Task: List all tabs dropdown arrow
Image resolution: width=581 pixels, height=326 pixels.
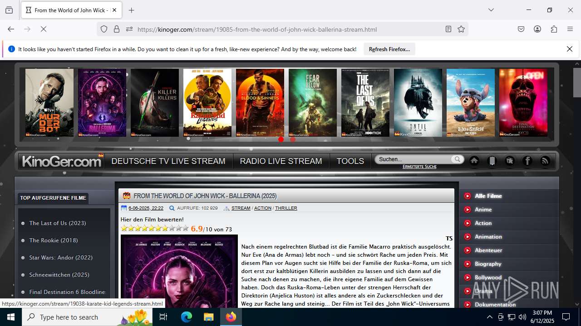Action: 491,10
